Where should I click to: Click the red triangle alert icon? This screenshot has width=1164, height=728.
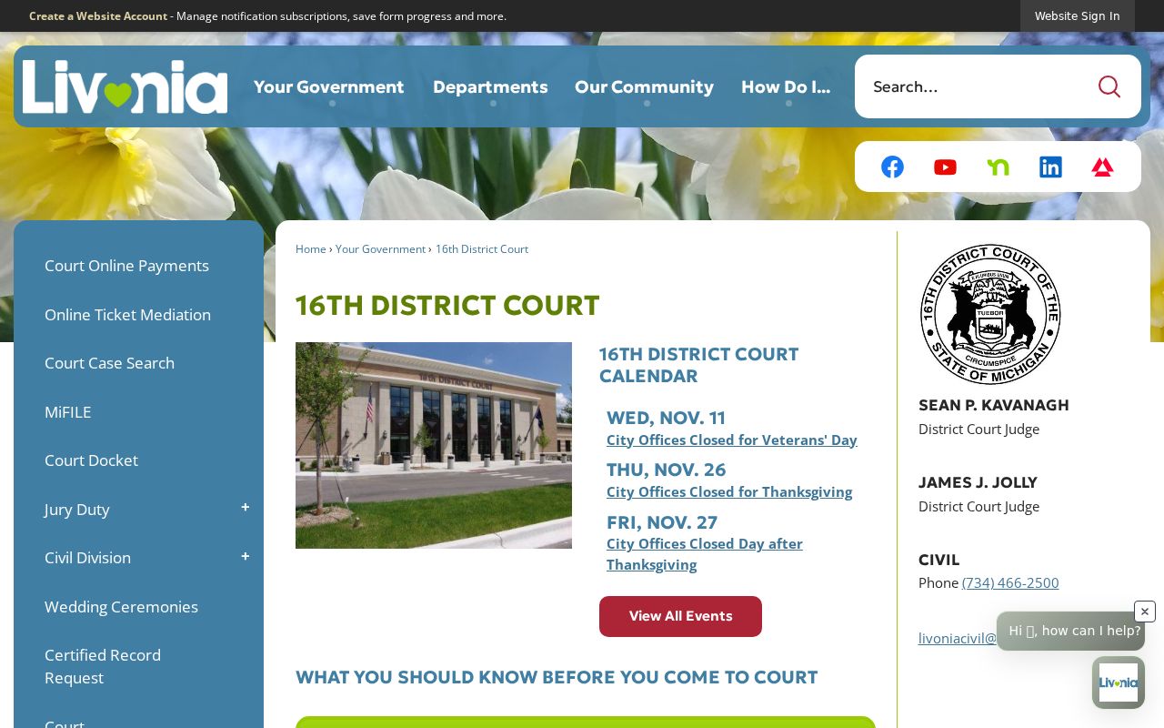click(x=1102, y=167)
